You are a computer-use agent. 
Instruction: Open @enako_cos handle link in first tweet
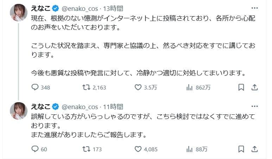(x=79, y=8)
